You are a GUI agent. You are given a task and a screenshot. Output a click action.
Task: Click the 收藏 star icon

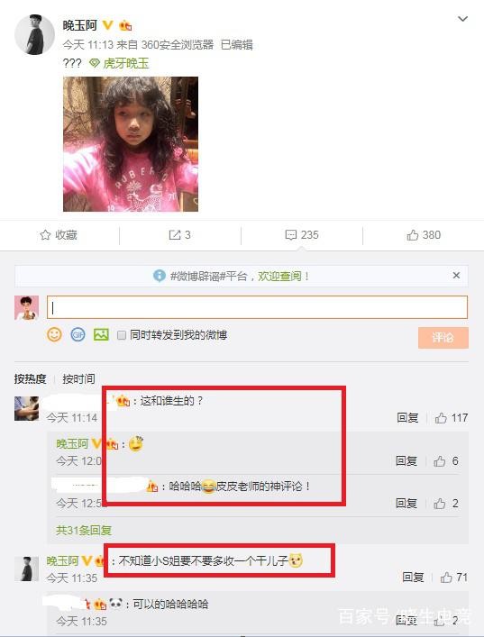coord(45,235)
